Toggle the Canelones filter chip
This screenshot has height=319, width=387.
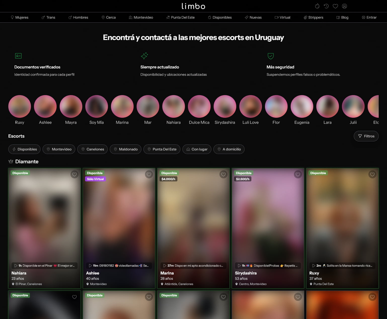92,149
